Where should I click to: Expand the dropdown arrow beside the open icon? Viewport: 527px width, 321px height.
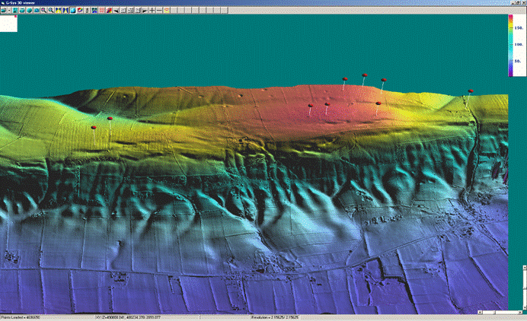[10, 11]
